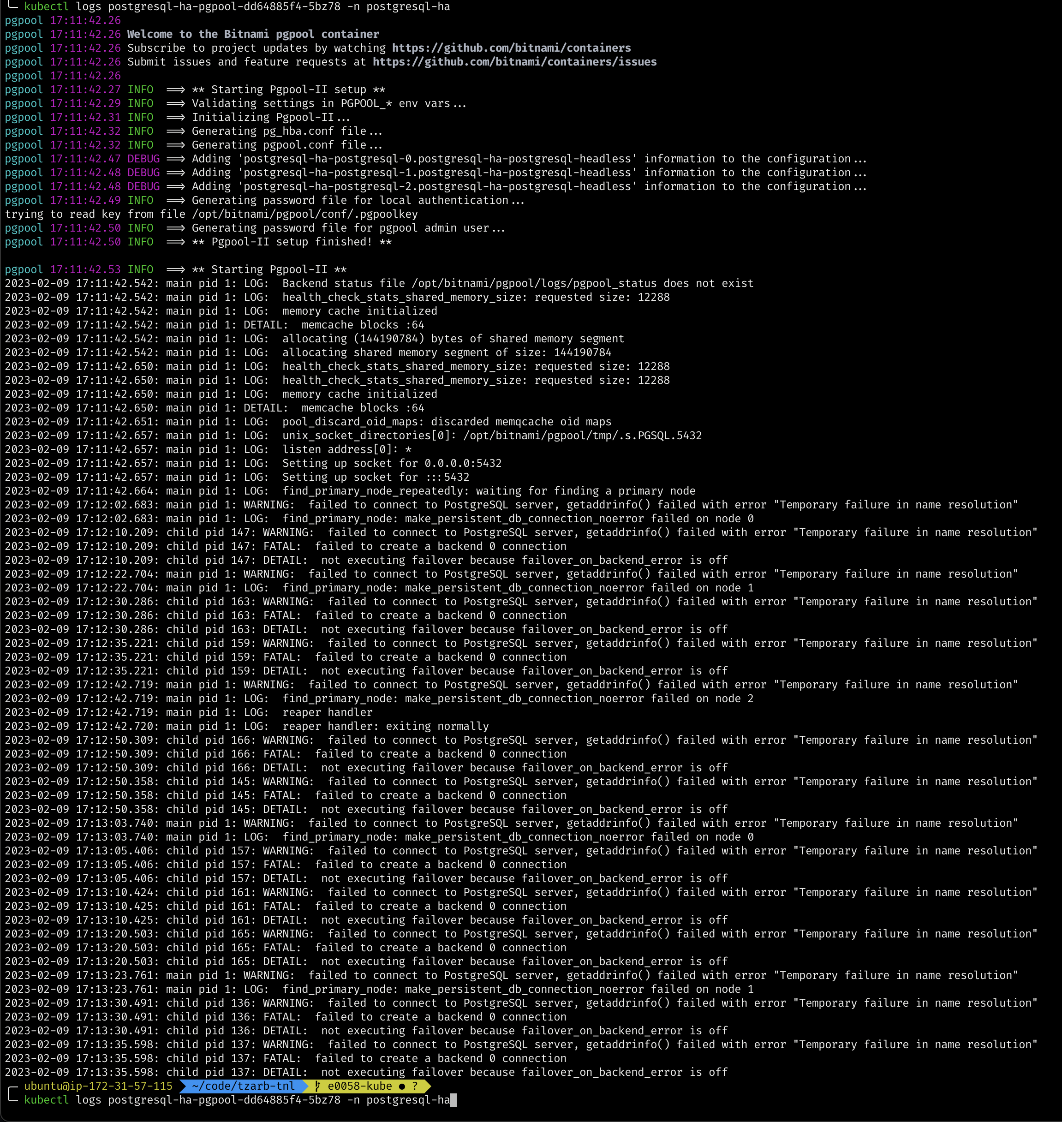Click the blue ~/code/tzarb-tnl path segment

coord(243,1086)
